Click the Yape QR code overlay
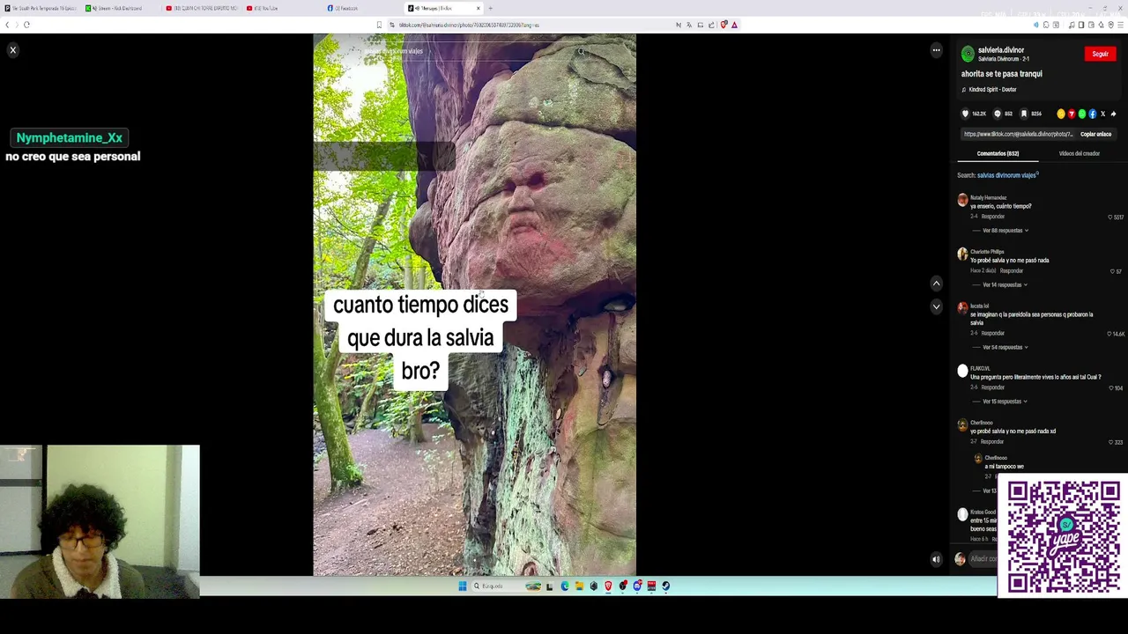 [1064, 537]
